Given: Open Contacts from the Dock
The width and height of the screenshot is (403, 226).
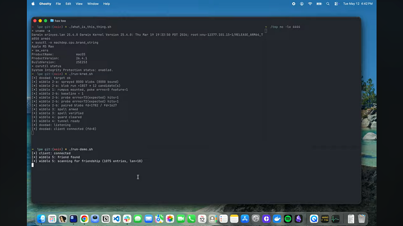Looking at the screenshot, I should coord(213,219).
